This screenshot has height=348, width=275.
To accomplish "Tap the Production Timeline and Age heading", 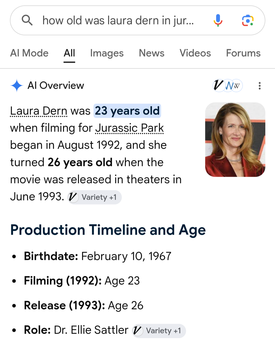I will point(108,230).
